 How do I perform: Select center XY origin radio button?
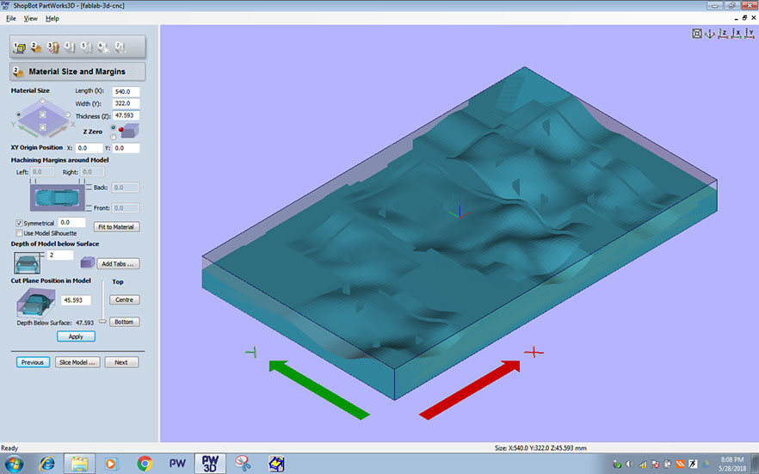[x=43, y=114]
